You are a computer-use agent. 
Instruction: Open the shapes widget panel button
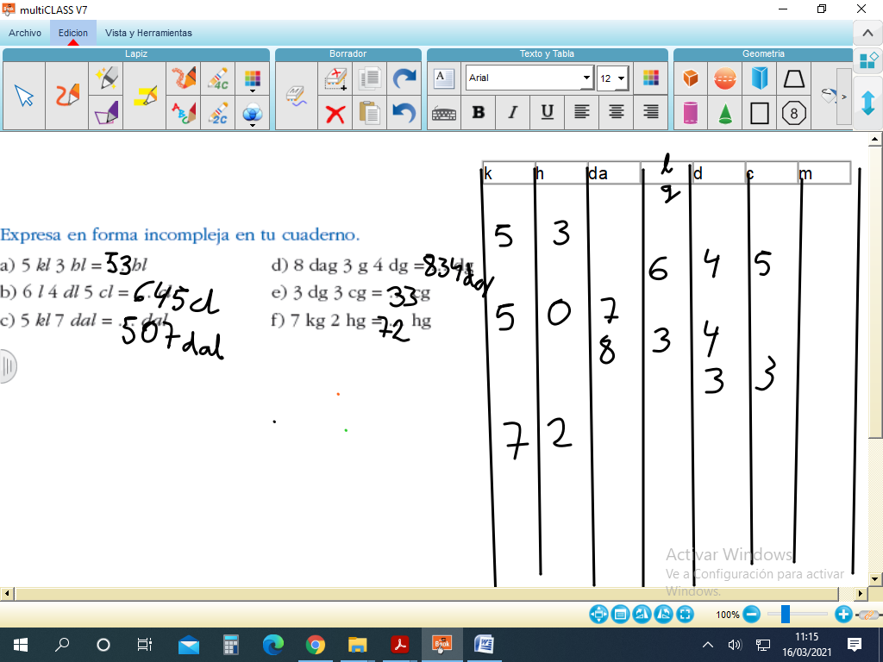867,60
